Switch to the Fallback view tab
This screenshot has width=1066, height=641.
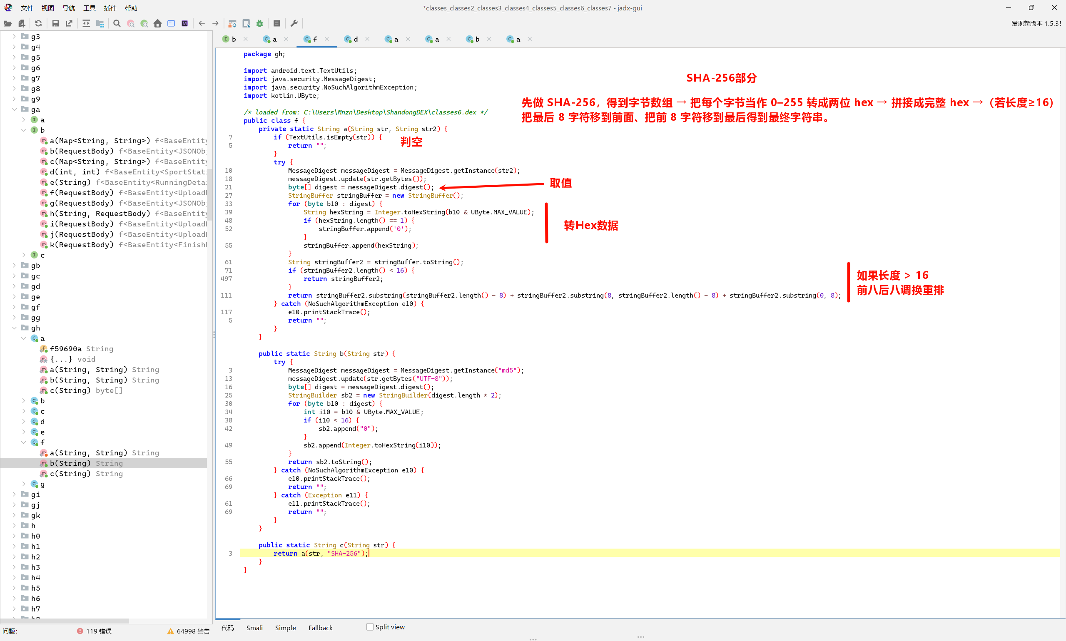[320, 628]
